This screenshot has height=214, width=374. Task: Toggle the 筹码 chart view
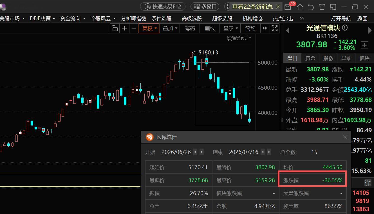(x=190, y=28)
